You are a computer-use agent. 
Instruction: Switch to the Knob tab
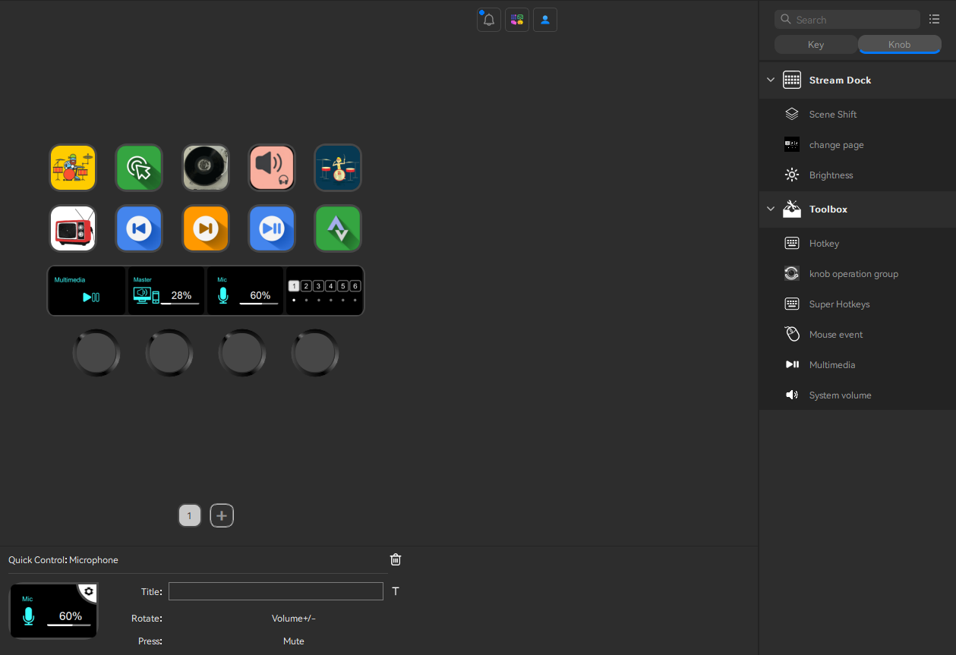(x=900, y=45)
